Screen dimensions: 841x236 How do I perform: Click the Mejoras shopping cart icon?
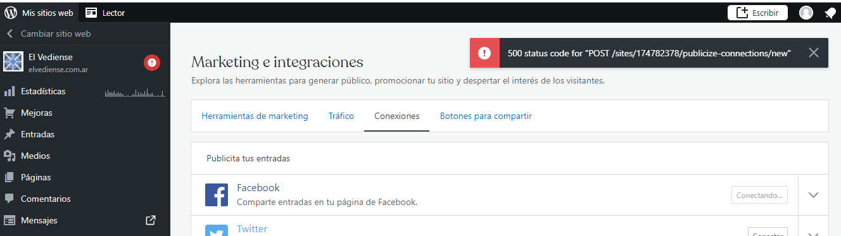[9, 113]
